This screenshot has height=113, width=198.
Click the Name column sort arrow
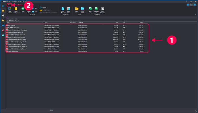click(x=42, y=23)
